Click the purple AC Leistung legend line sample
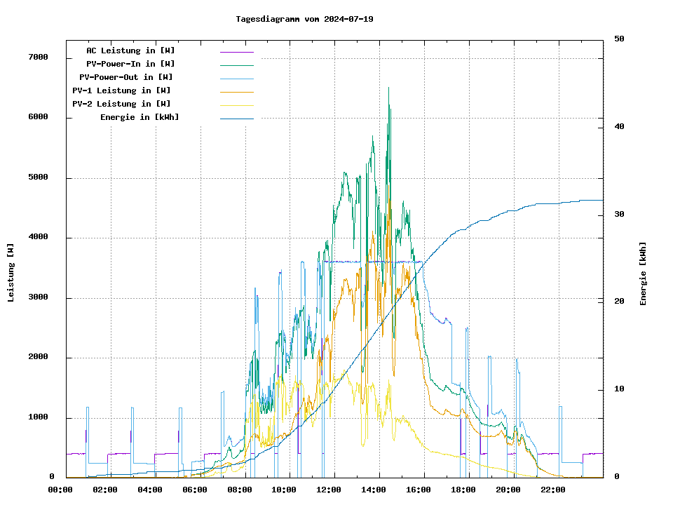673x505 pixels. (236, 51)
